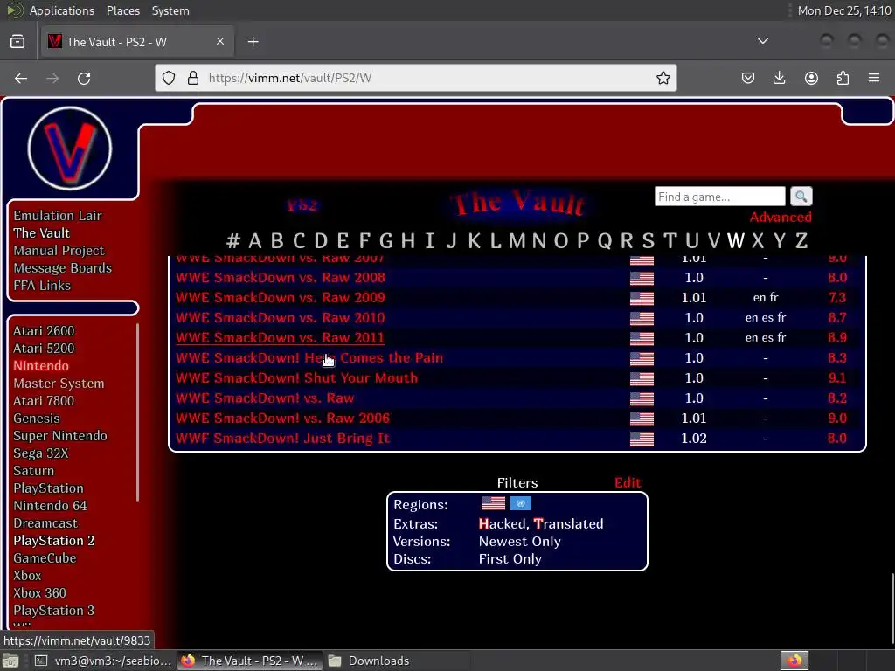This screenshot has height=671, width=895.
Task: Select Xbox 360 in the systems list
Action: point(39,593)
